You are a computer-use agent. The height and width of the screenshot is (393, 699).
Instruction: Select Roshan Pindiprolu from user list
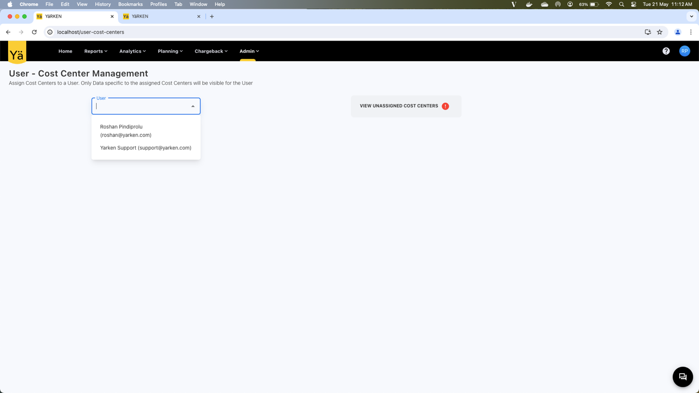(126, 131)
